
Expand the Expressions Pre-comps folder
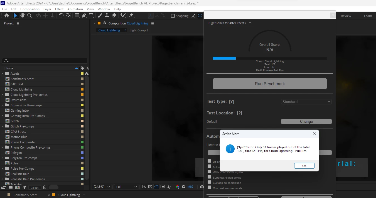[x=2, y=105]
